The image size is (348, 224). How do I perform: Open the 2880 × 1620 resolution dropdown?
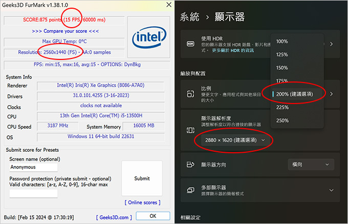click(x=235, y=140)
